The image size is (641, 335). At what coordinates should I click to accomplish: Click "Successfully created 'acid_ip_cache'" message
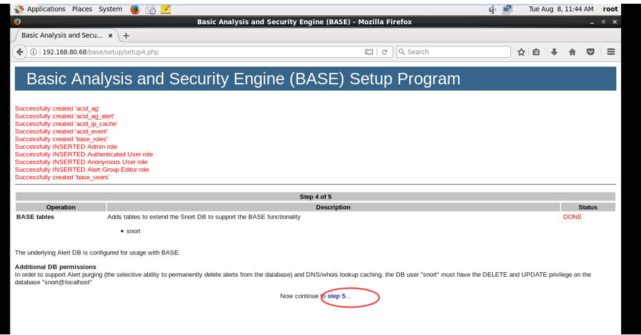[66, 124]
